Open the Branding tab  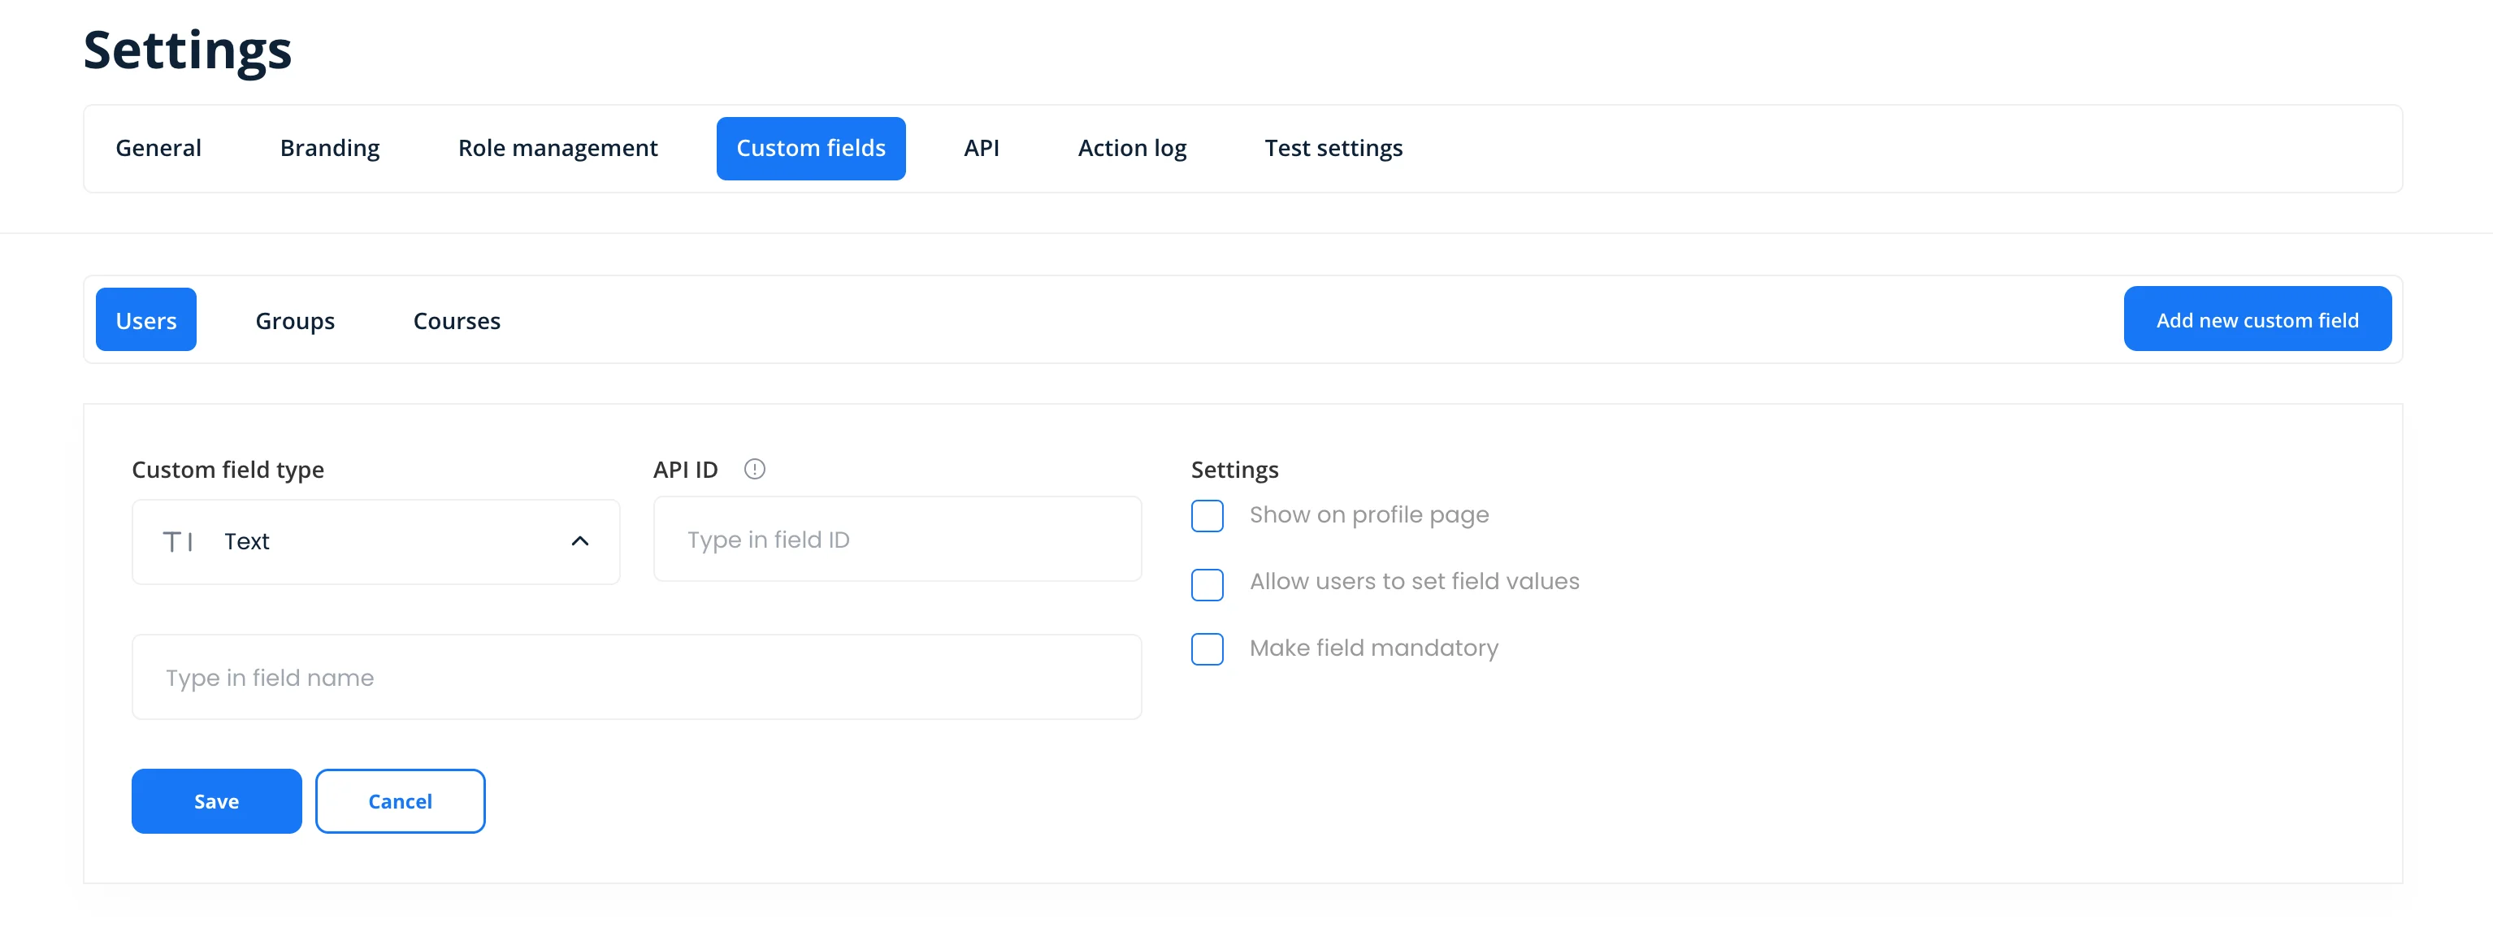[330, 148]
